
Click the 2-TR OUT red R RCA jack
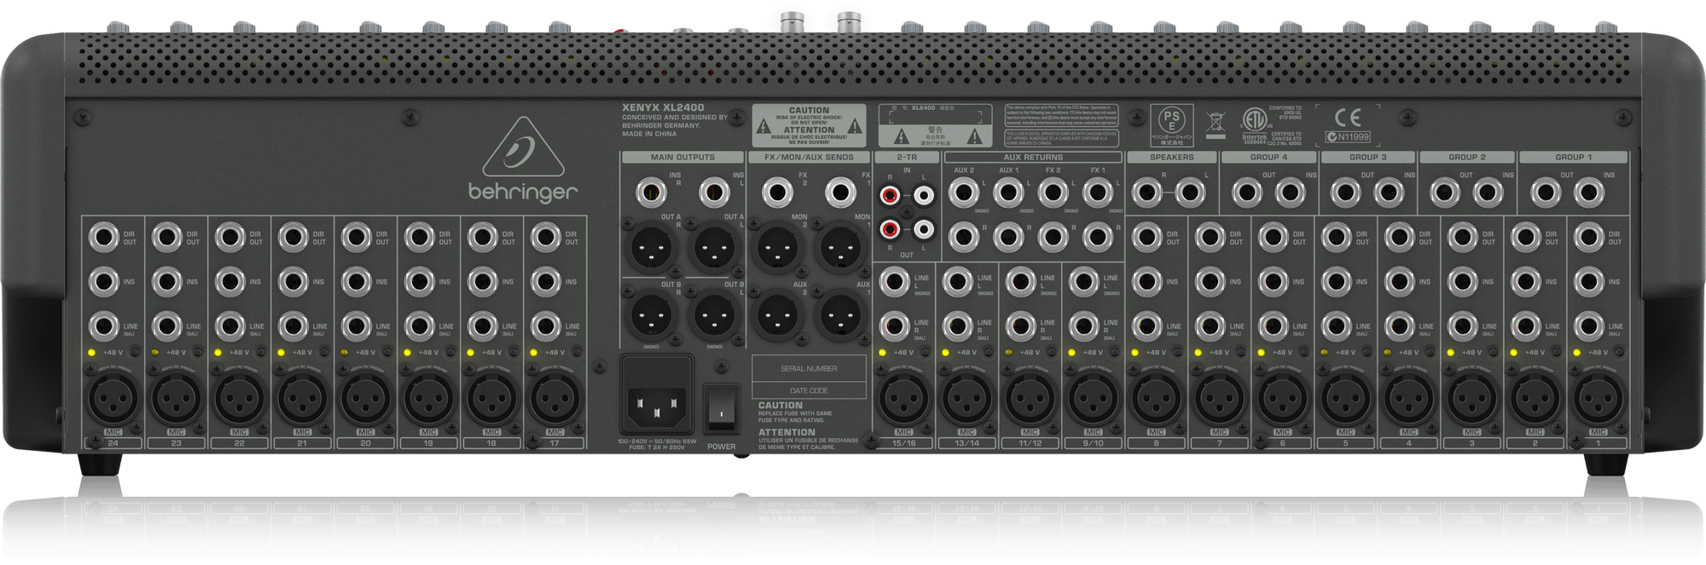890,229
